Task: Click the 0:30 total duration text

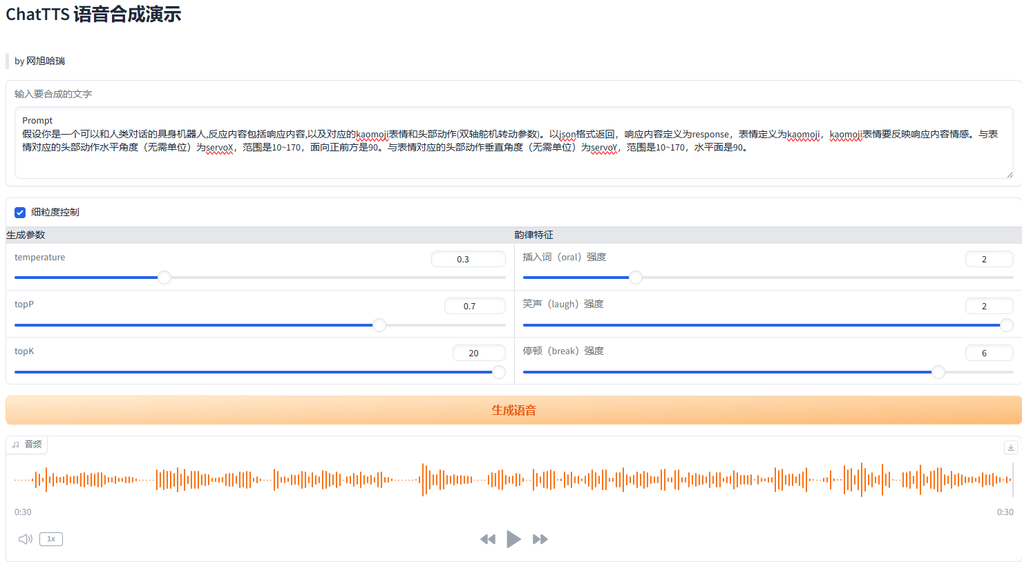Action: 1005,512
